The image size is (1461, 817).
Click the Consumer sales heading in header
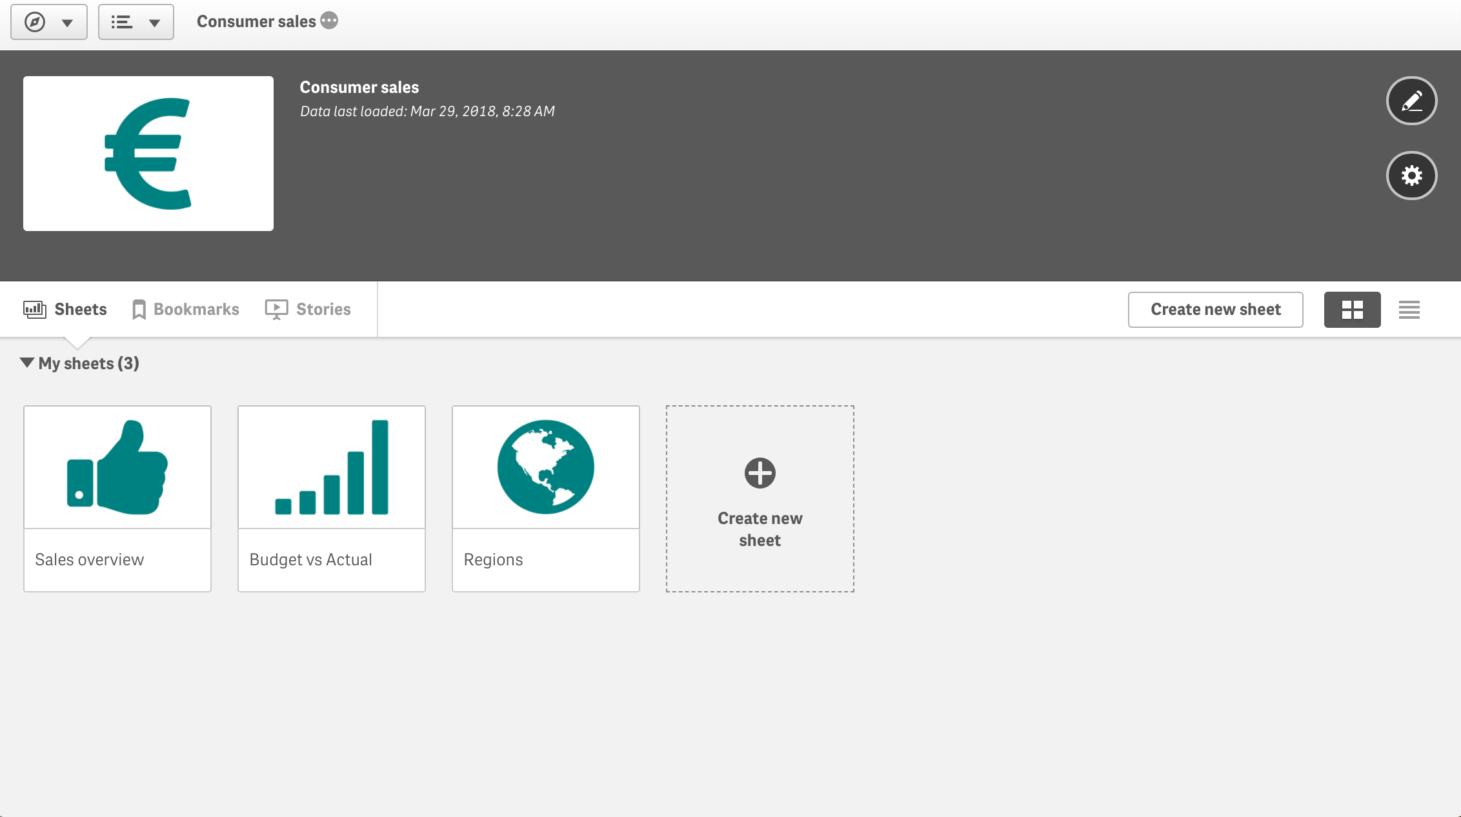(359, 87)
